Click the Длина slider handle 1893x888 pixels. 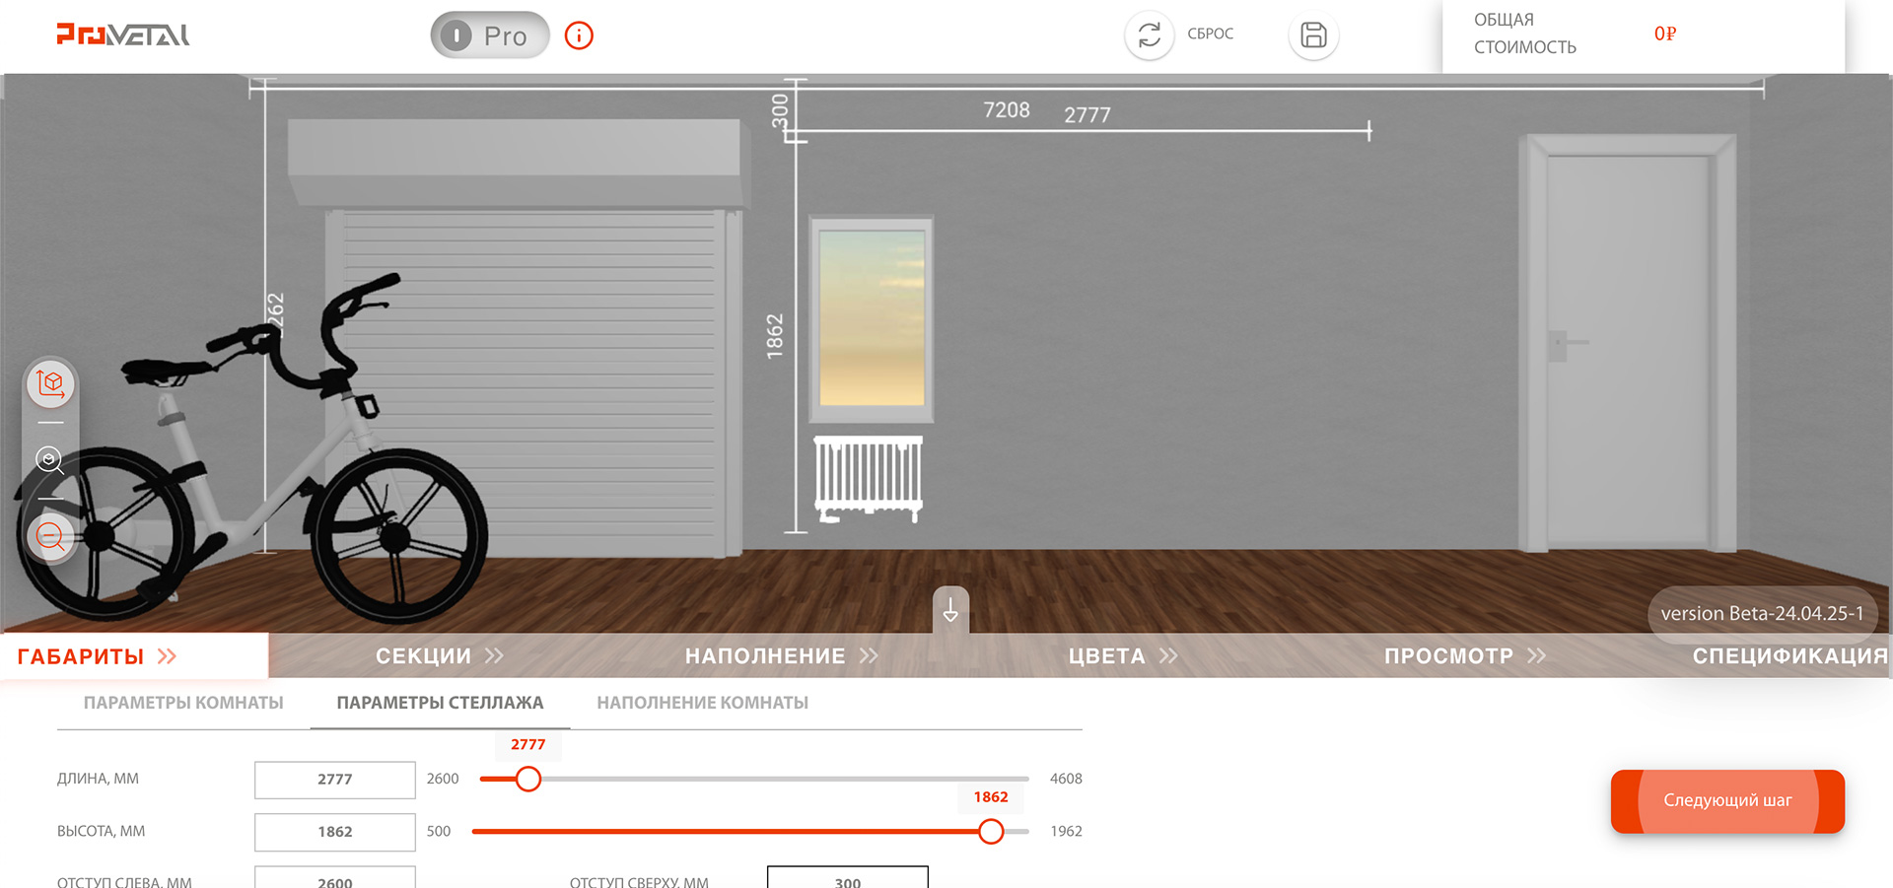[528, 780]
